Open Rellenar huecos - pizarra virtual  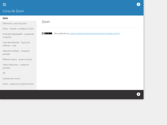18,60
